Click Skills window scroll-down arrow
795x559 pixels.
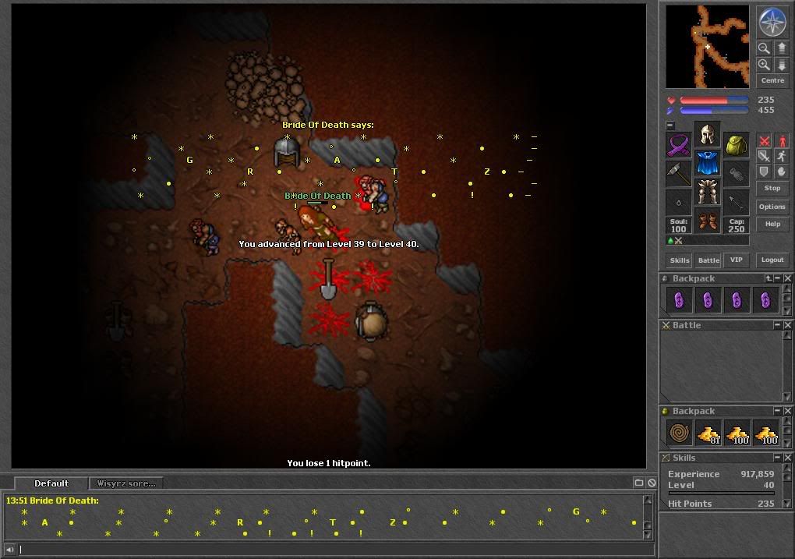(787, 503)
